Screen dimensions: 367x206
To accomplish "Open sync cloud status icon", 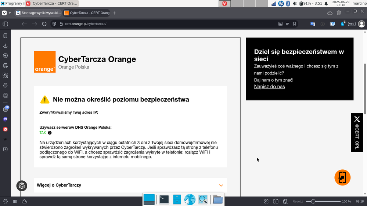I will (x=24, y=201).
